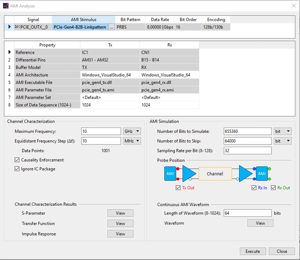Viewport: 300px width, 260px height.
Task: View S-Parameter results
Action: point(120,213)
